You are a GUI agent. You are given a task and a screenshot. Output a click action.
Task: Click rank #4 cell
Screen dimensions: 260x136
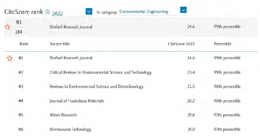21,101
